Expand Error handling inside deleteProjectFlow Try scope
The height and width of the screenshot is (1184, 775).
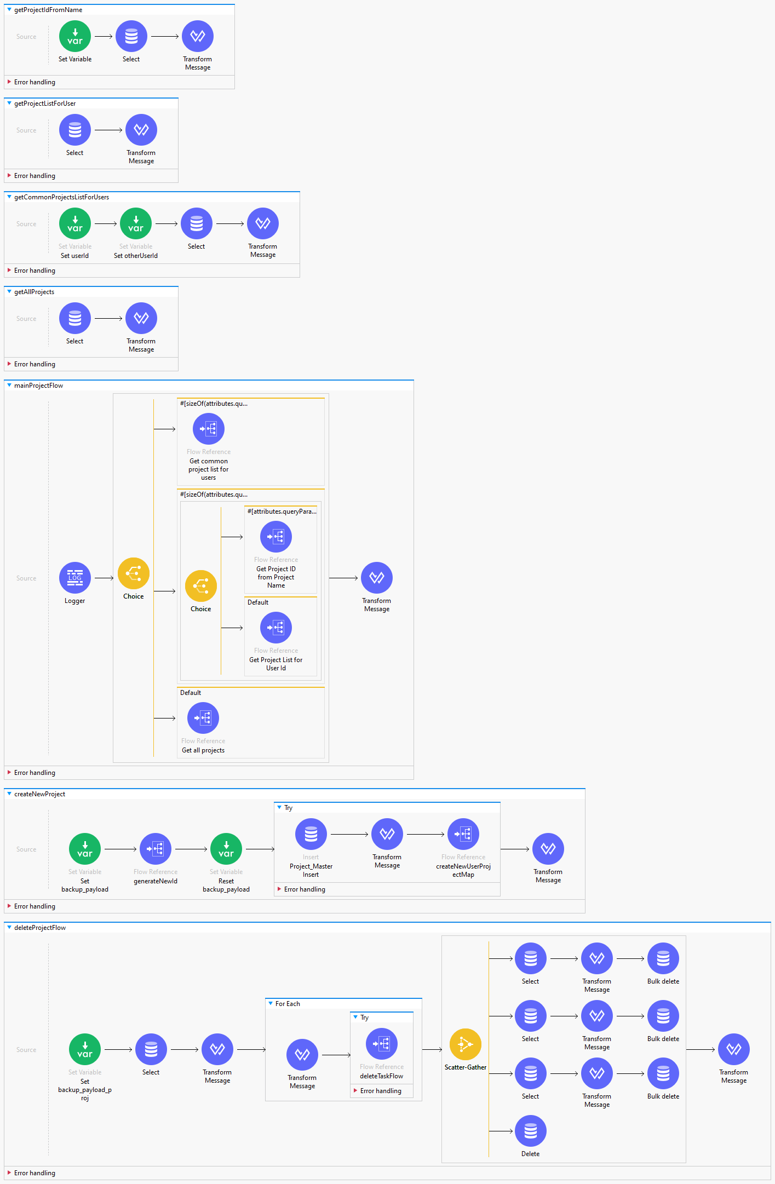click(x=355, y=1091)
